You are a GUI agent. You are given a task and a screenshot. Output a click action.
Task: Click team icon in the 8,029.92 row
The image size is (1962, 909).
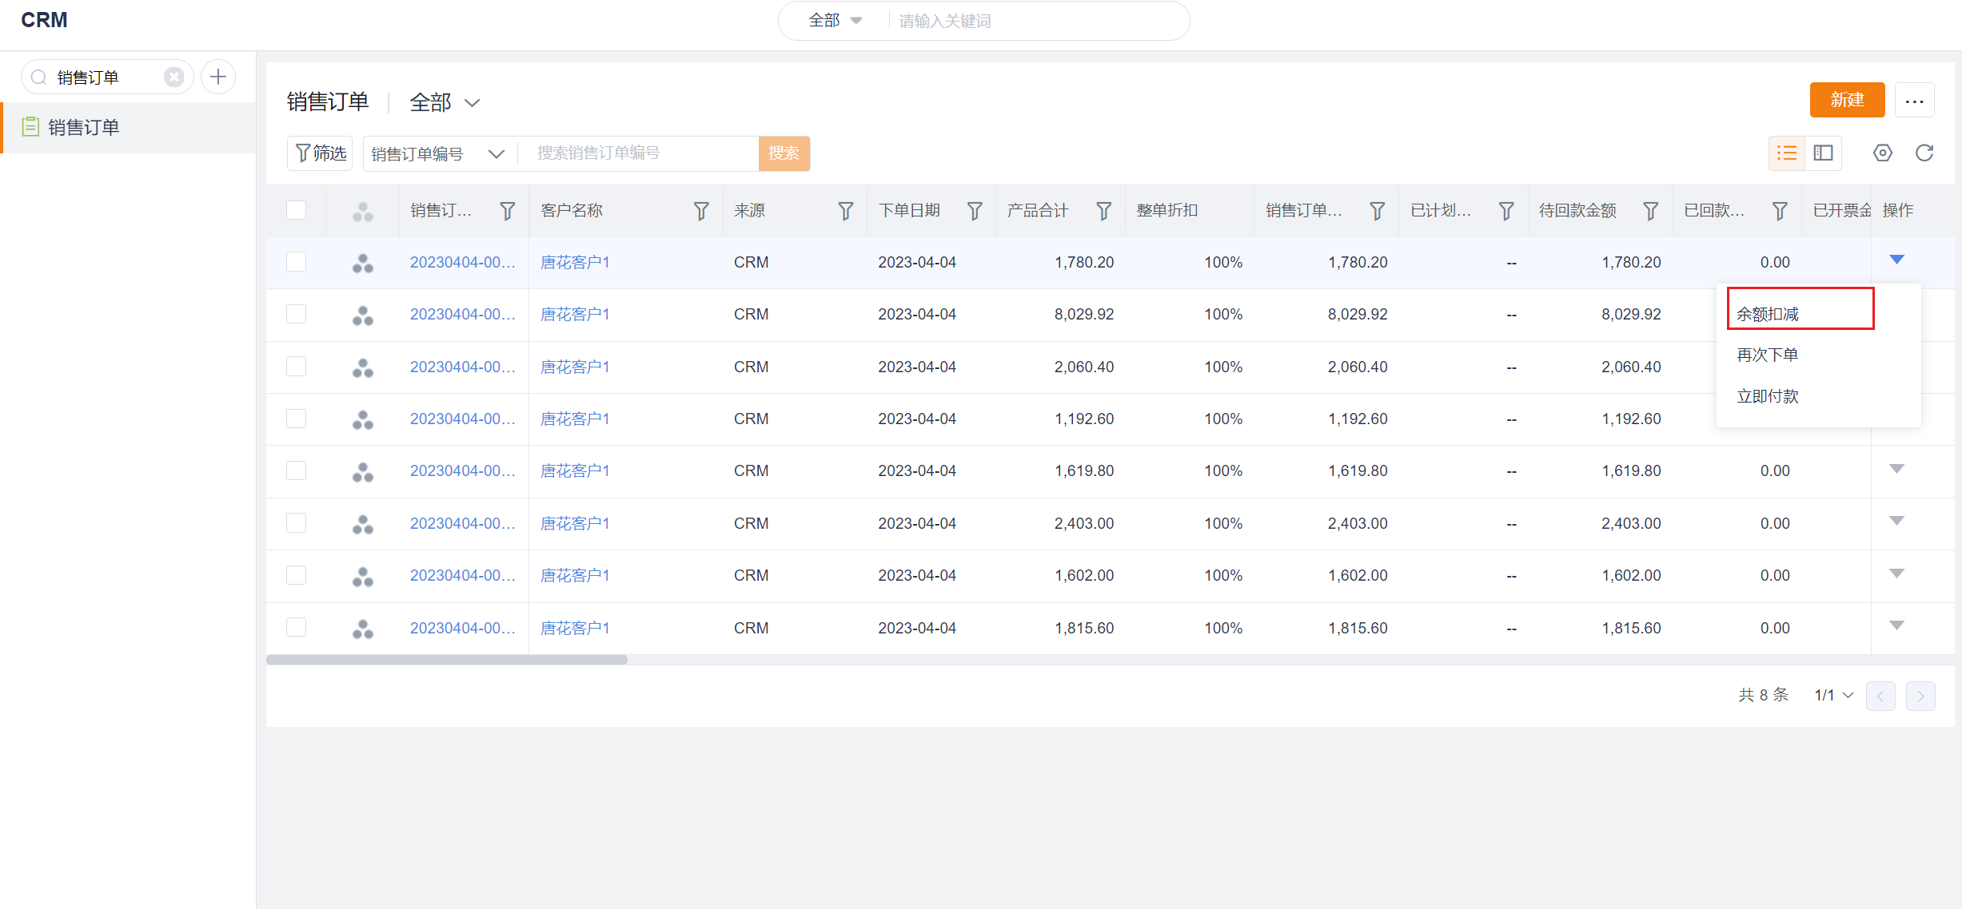click(x=363, y=316)
